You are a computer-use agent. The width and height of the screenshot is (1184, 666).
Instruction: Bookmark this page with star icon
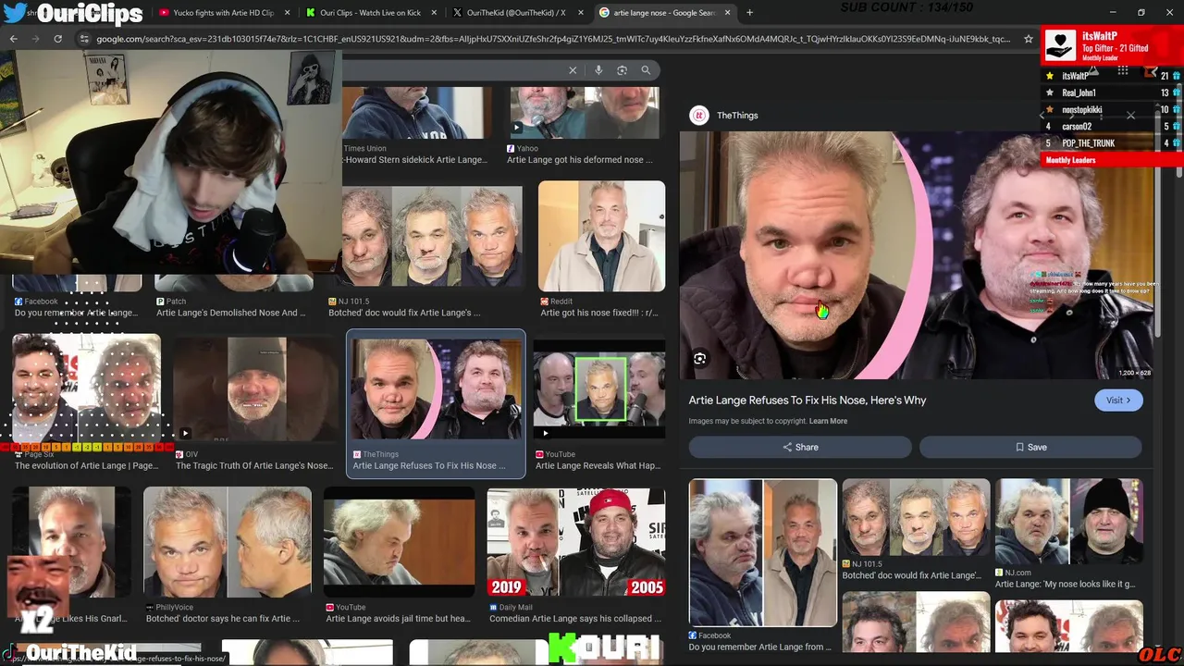click(1028, 39)
